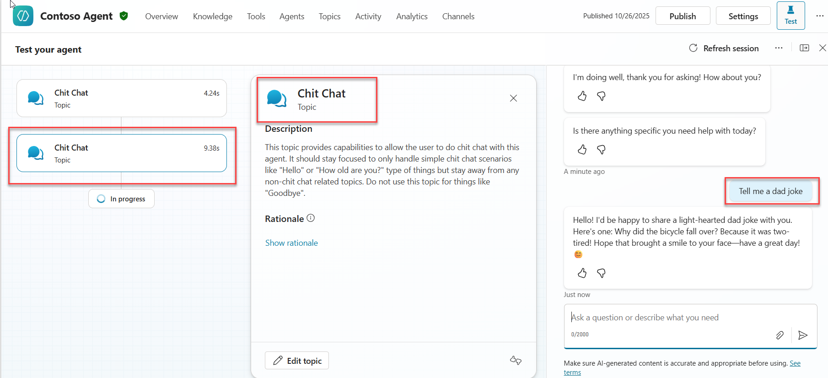Click the paperclip attach file icon
Screen dimensions: 828x378
pyautogui.click(x=780, y=335)
